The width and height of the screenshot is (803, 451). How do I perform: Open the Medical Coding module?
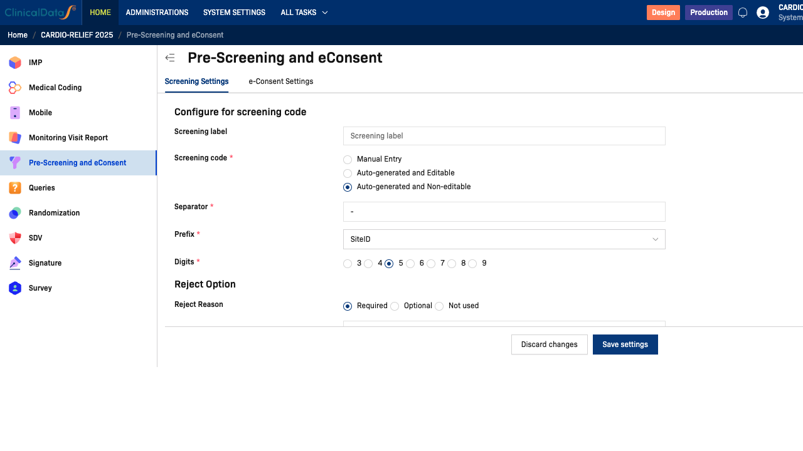55,87
